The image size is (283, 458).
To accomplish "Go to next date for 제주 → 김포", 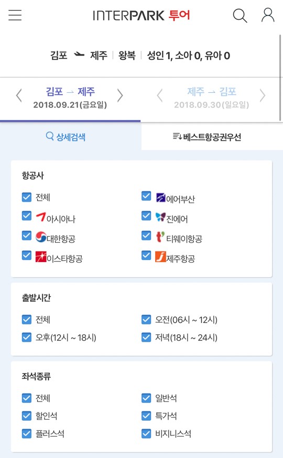I will pyautogui.click(x=263, y=95).
